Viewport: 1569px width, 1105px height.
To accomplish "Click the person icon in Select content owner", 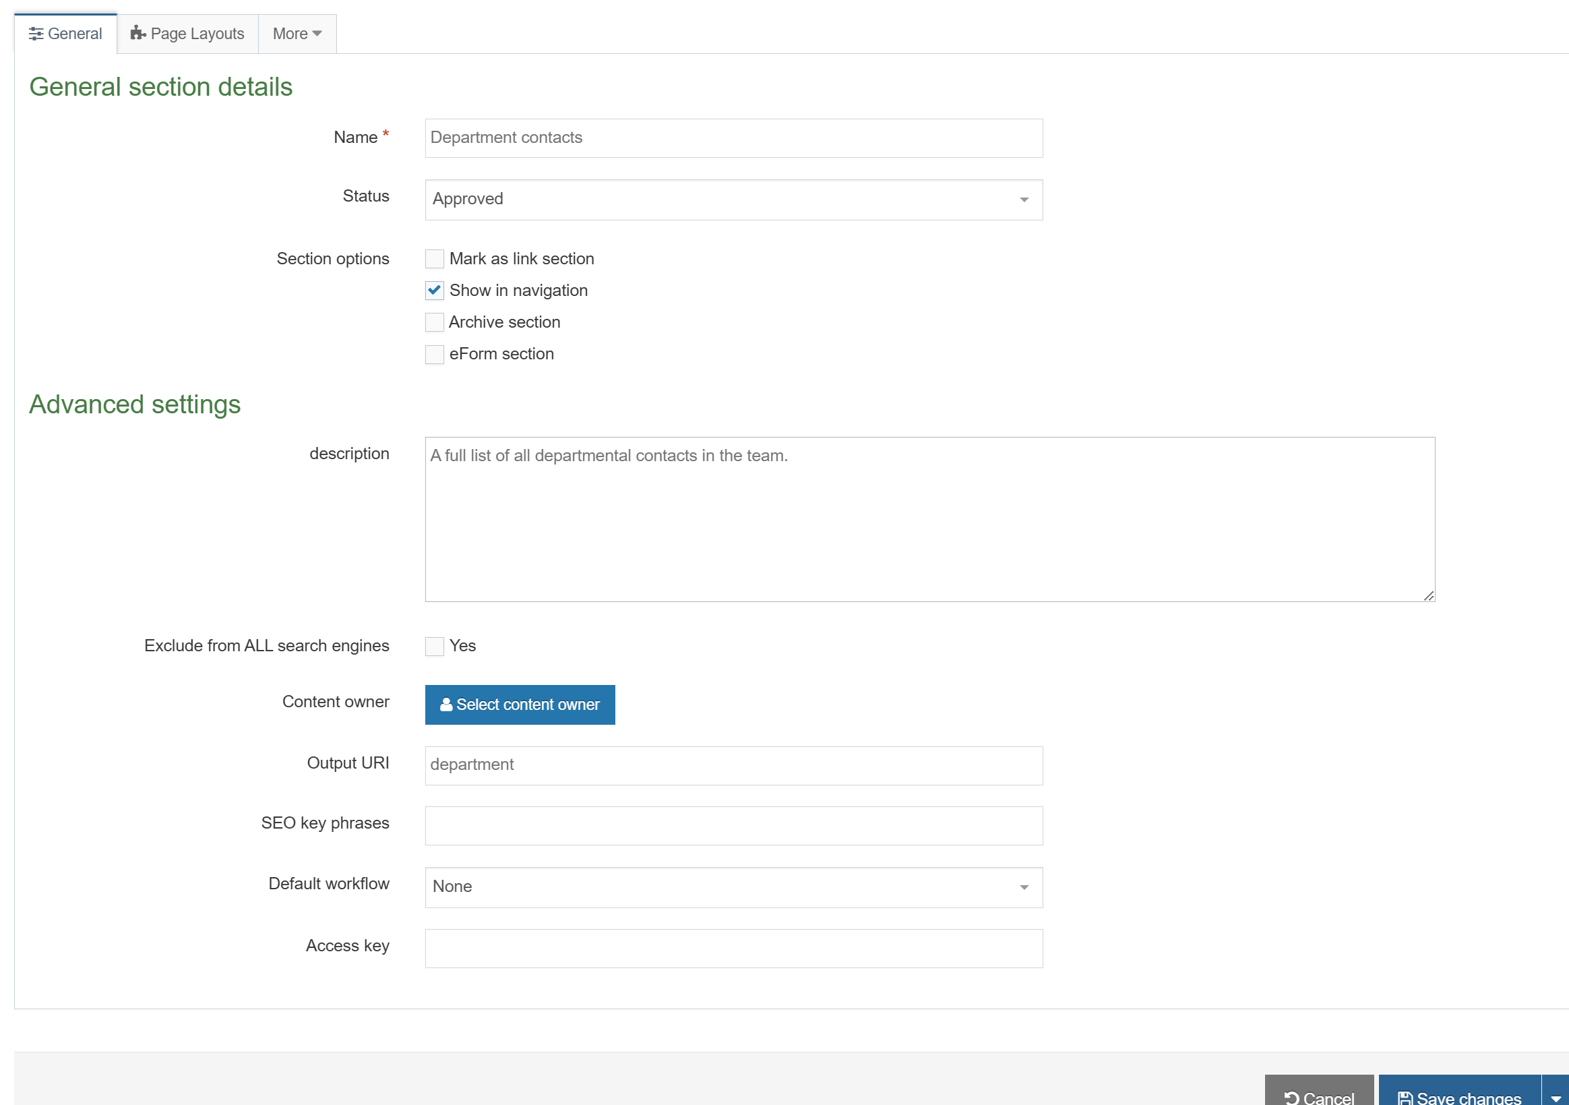I will click(445, 705).
